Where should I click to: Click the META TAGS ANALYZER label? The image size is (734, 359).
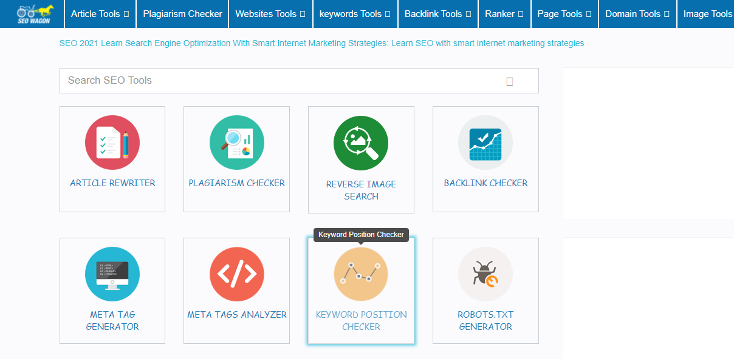coord(237,315)
